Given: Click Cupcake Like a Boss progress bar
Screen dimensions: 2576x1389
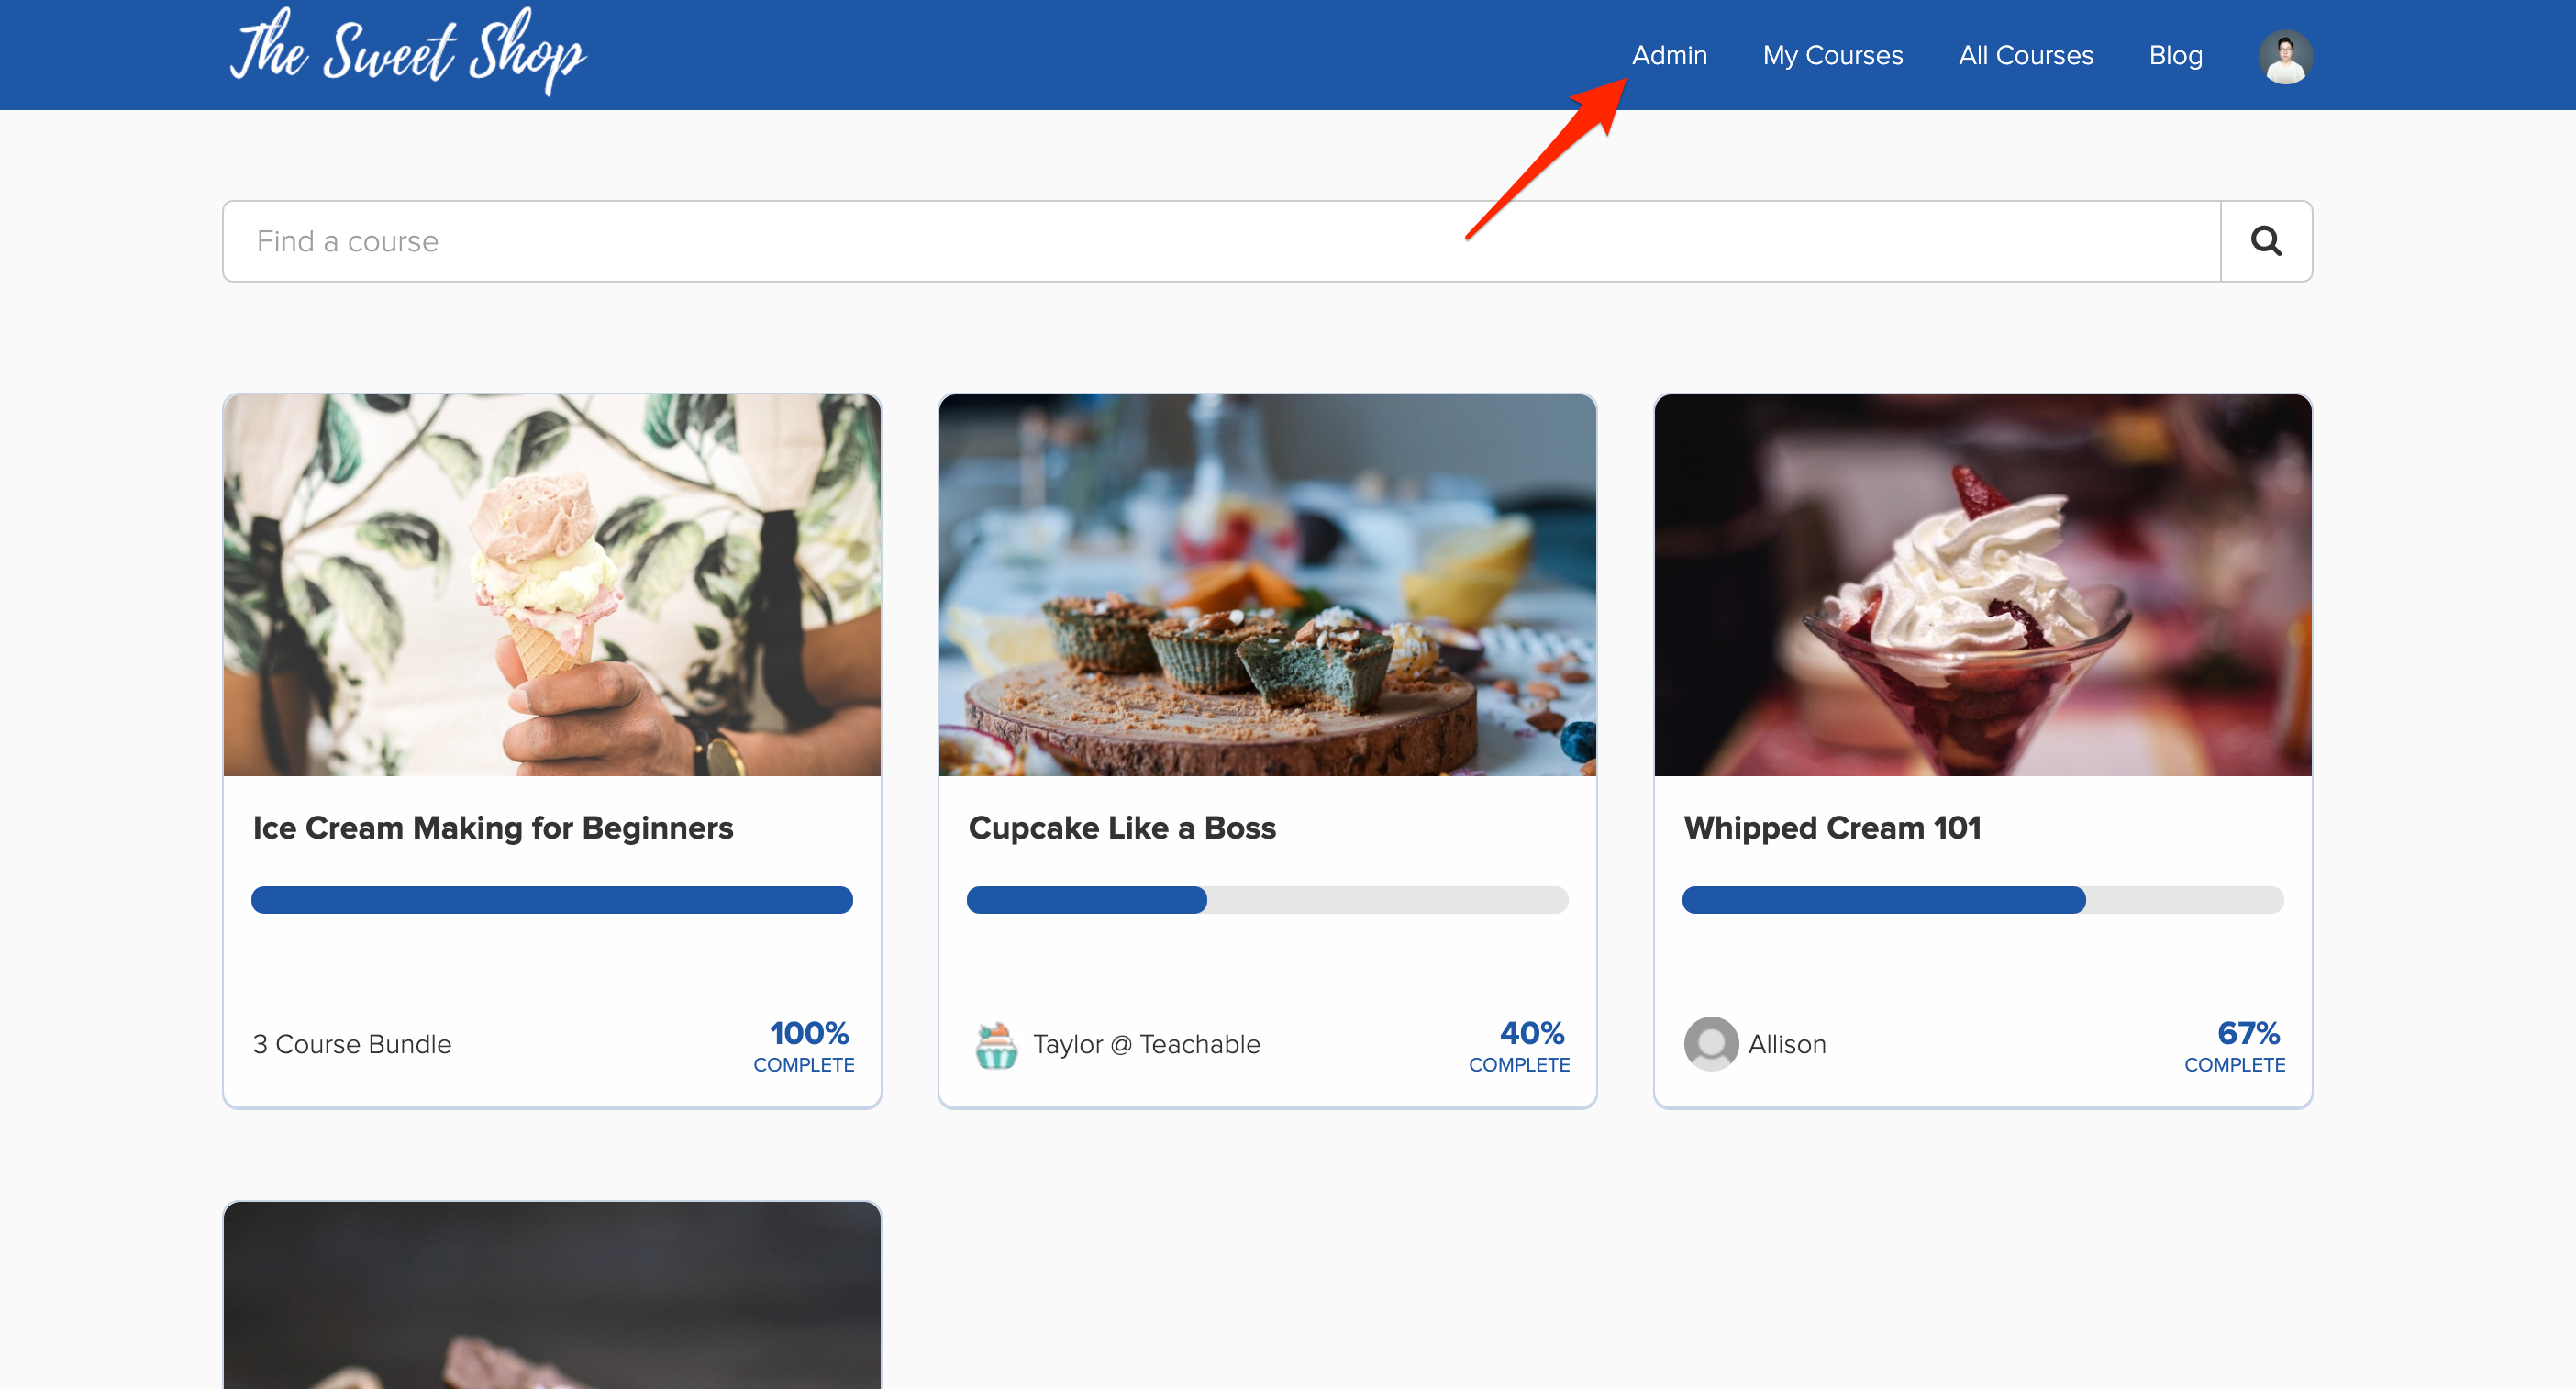Looking at the screenshot, I should (x=1267, y=900).
